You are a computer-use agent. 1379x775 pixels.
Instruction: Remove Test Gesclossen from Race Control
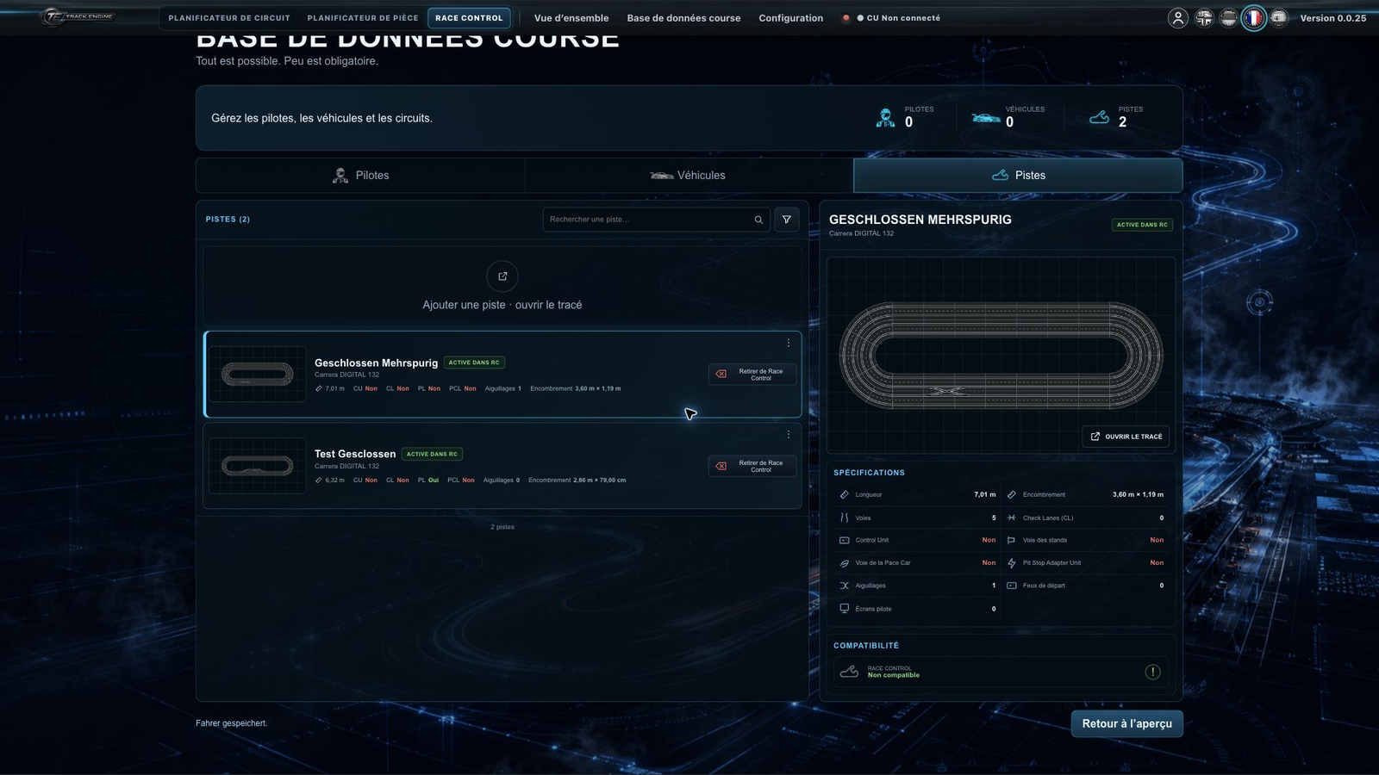tap(752, 466)
